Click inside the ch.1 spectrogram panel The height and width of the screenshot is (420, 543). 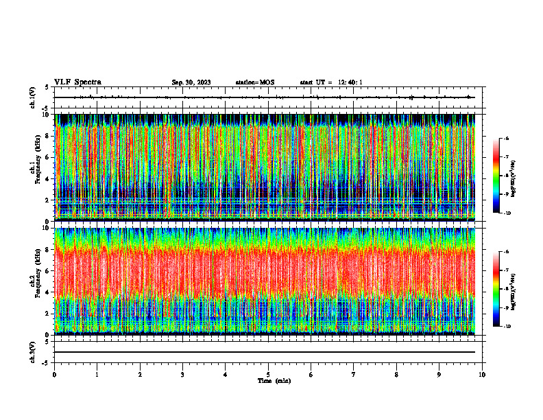click(265, 167)
